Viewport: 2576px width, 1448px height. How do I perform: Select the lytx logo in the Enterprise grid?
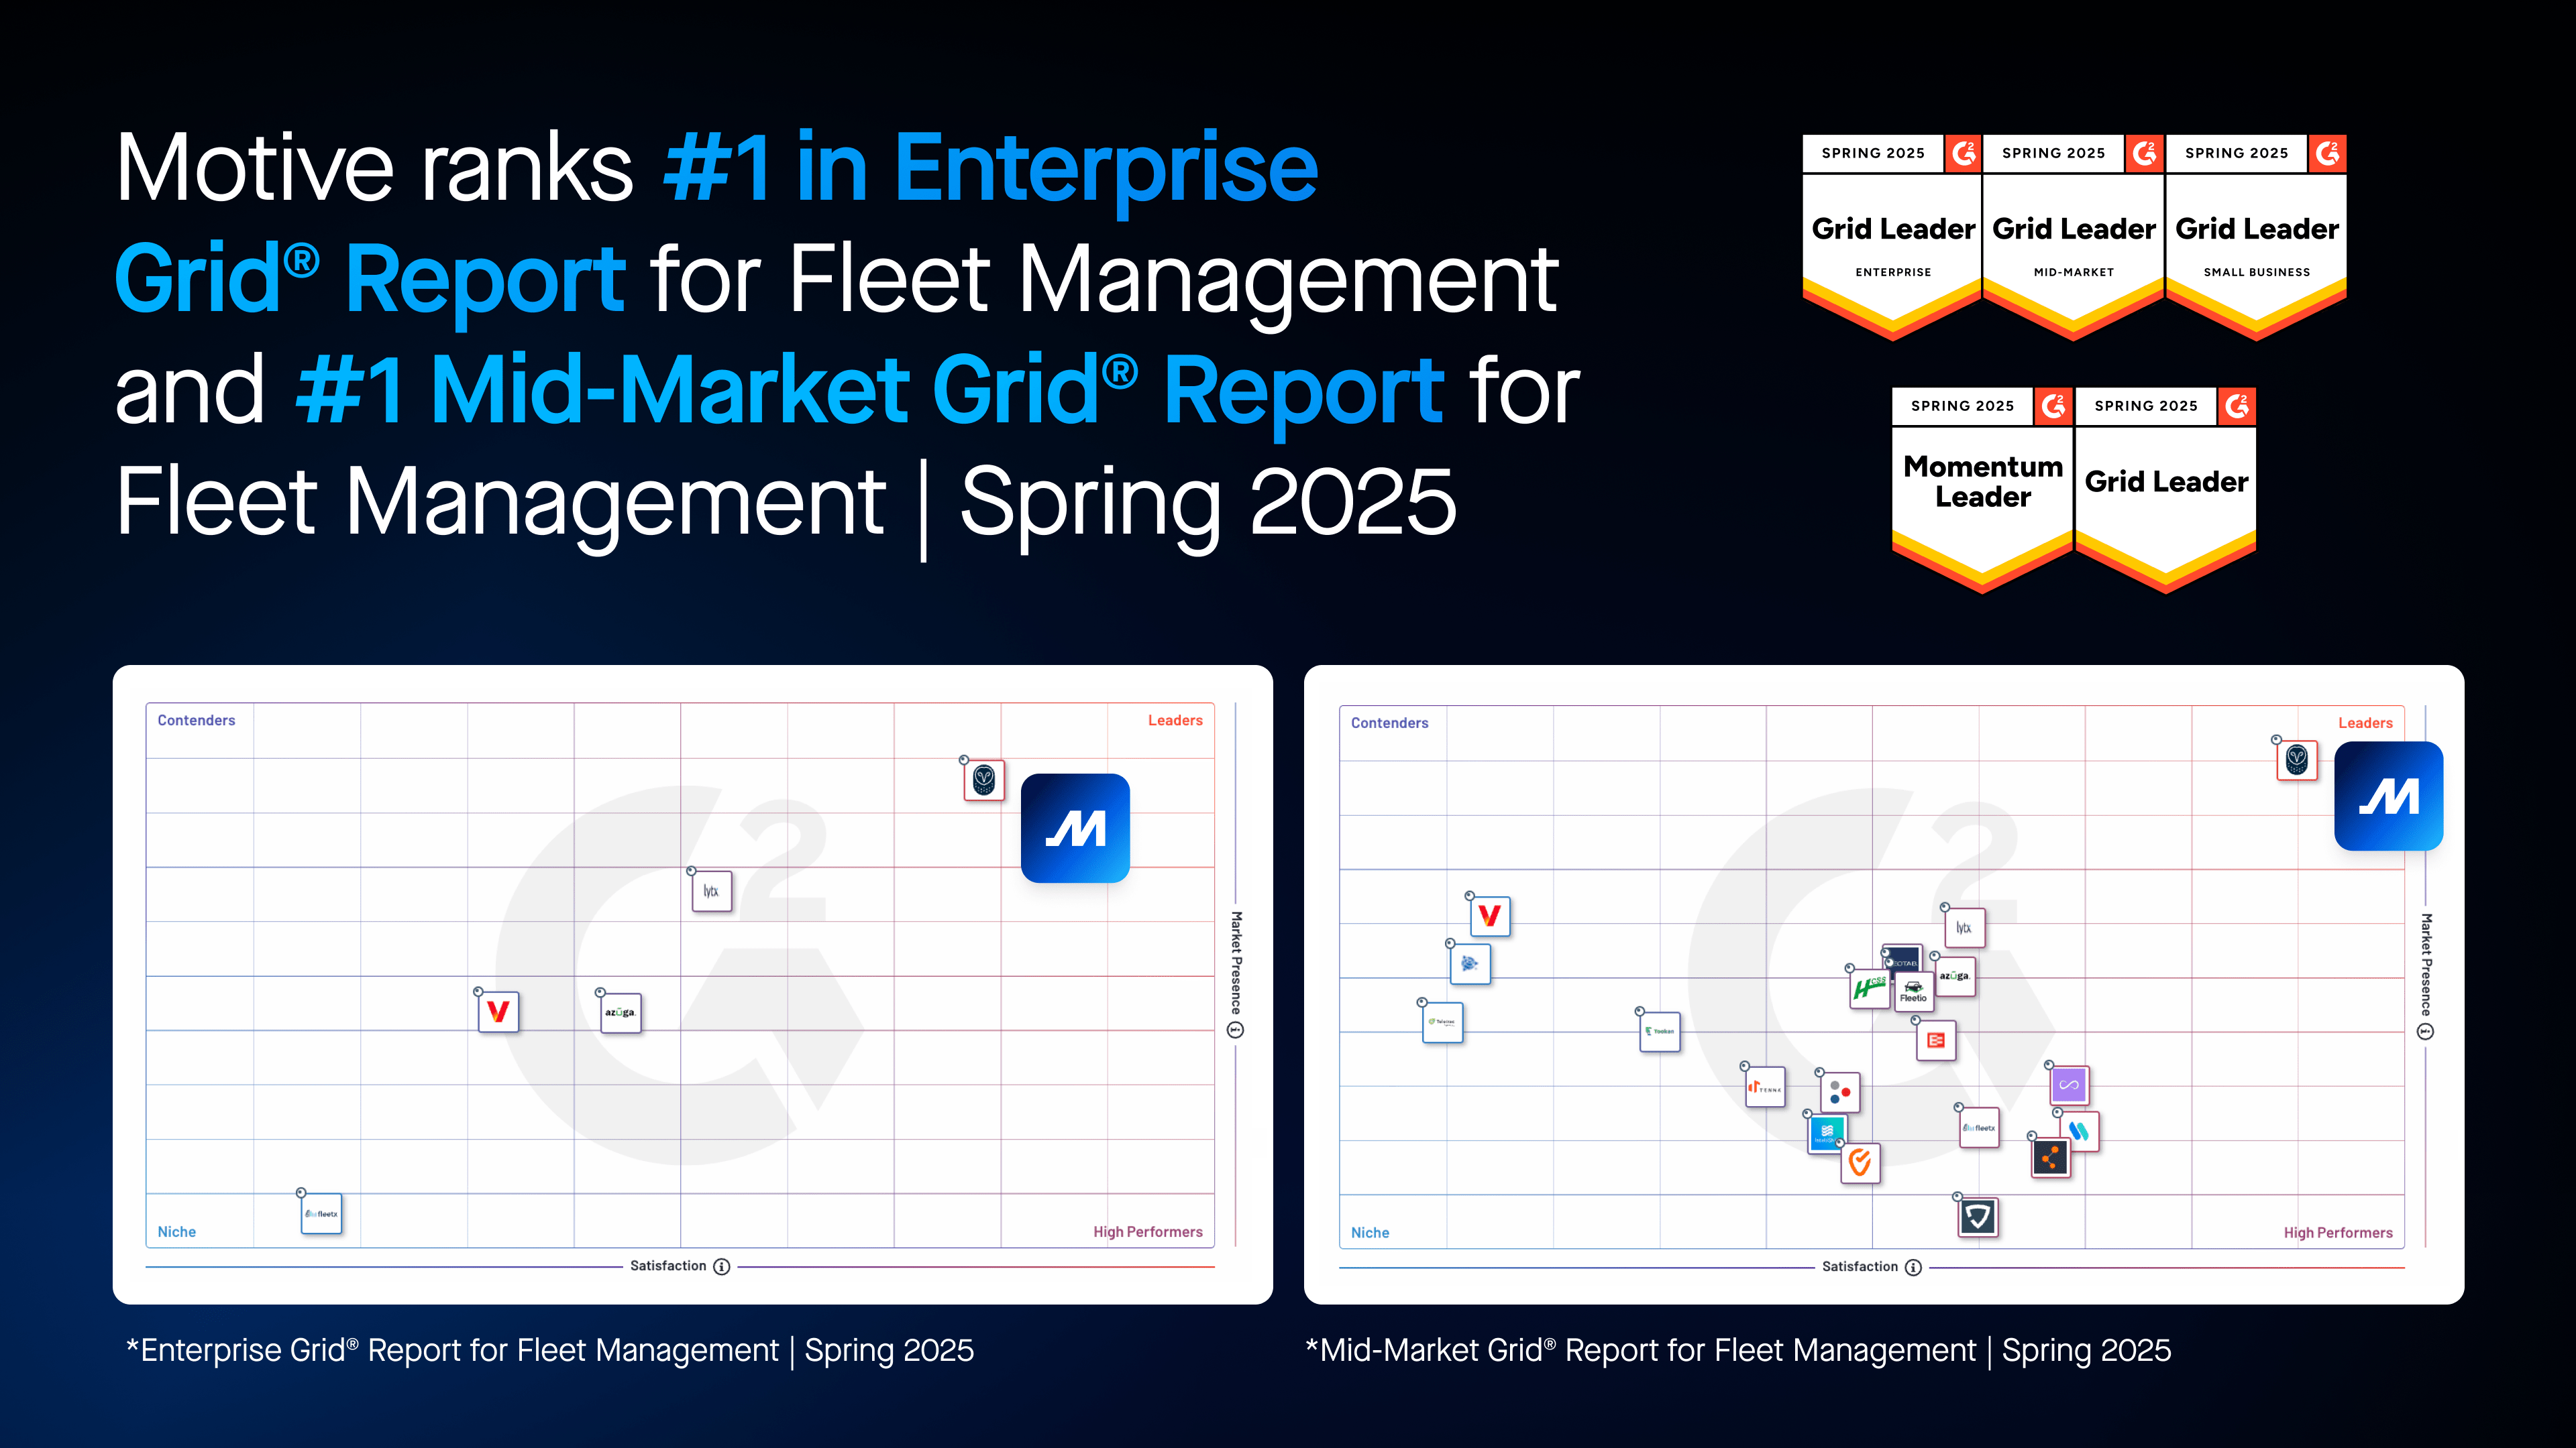pyautogui.click(x=711, y=892)
